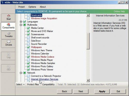The width and height of the screenshot is (129, 96).
Task: Uncheck Windows Photo Viewer checkbox
Action: (28, 70)
